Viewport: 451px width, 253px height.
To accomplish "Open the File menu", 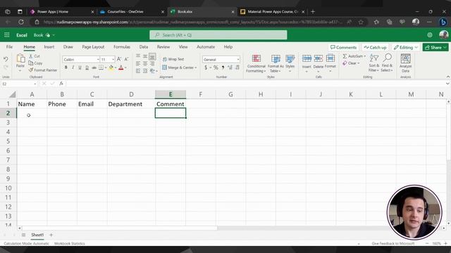I will click(x=9, y=47).
